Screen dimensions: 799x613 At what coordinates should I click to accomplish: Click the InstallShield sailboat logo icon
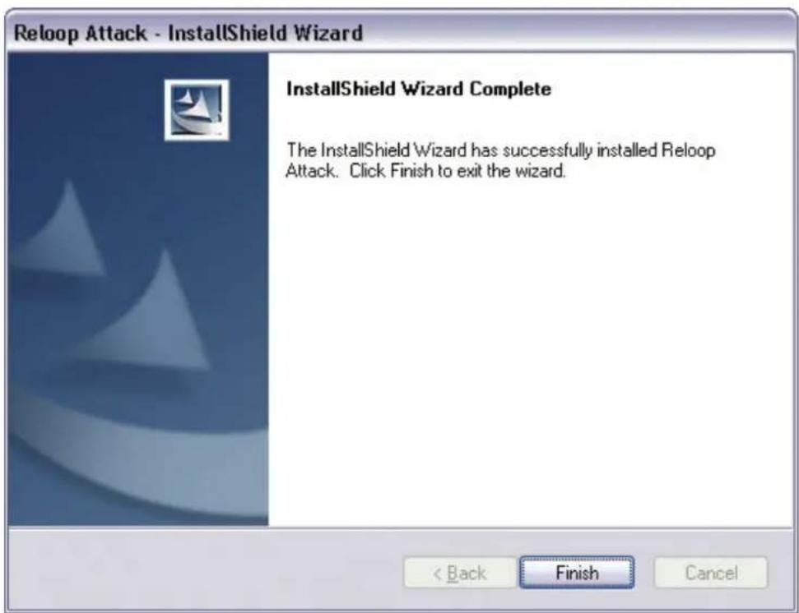tap(197, 110)
